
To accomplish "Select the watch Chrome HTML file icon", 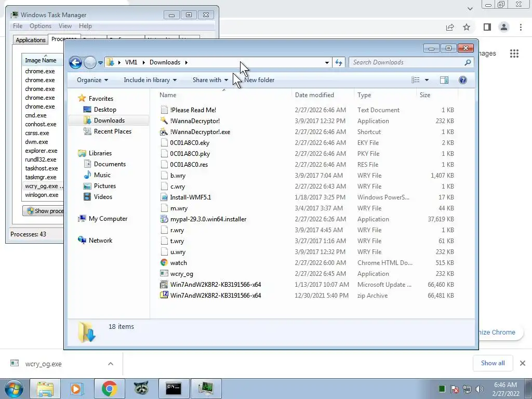I will click(x=164, y=262).
